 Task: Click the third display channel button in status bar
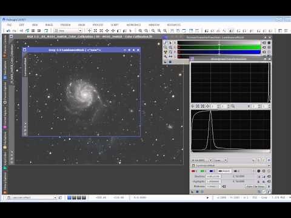tap(79, 197)
